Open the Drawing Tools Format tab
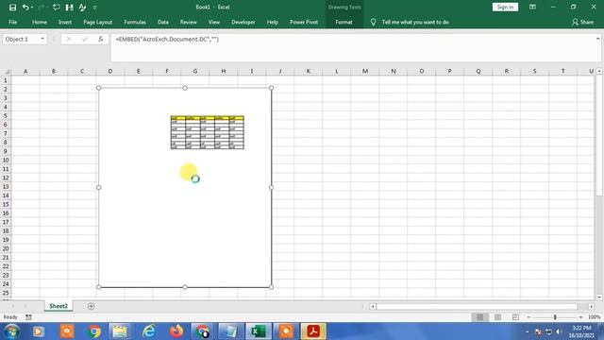Screen dimensions: 604x340 344,22
